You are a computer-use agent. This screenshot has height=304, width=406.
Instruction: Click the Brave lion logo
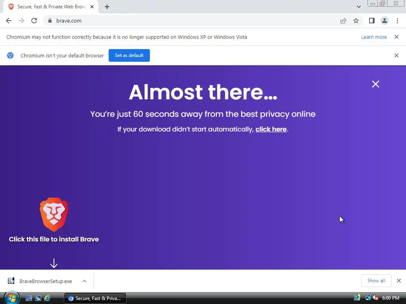[54, 215]
